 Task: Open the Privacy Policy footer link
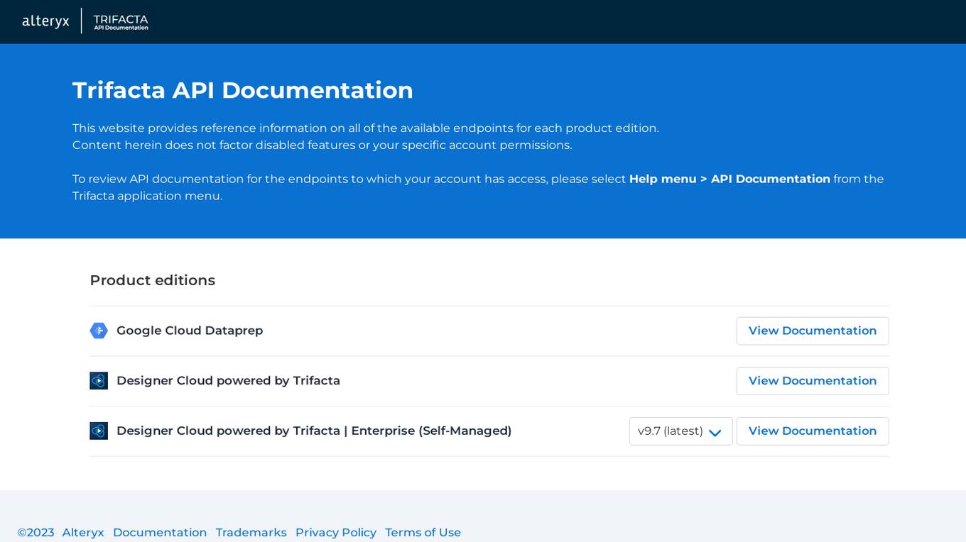point(336,532)
